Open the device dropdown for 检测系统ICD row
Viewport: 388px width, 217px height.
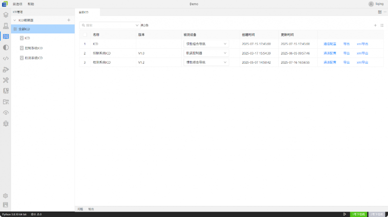(x=206, y=62)
